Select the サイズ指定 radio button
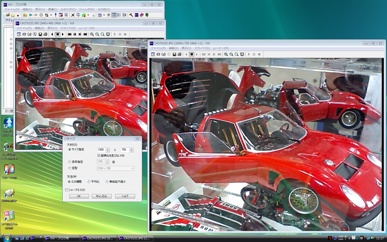The image size is (387, 242). (70, 150)
